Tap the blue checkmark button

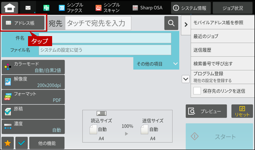(22, 143)
